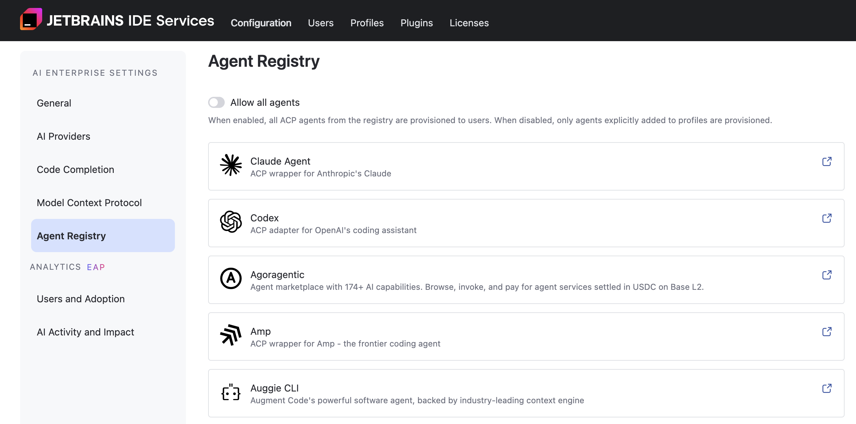This screenshot has width=856, height=424.
Task: Click the Augment Code's software agent description
Action: click(417, 400)
